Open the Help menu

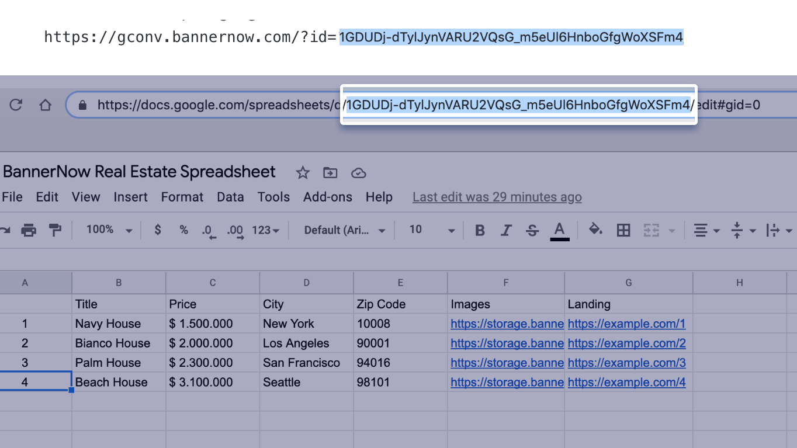[x=379, y=197]
